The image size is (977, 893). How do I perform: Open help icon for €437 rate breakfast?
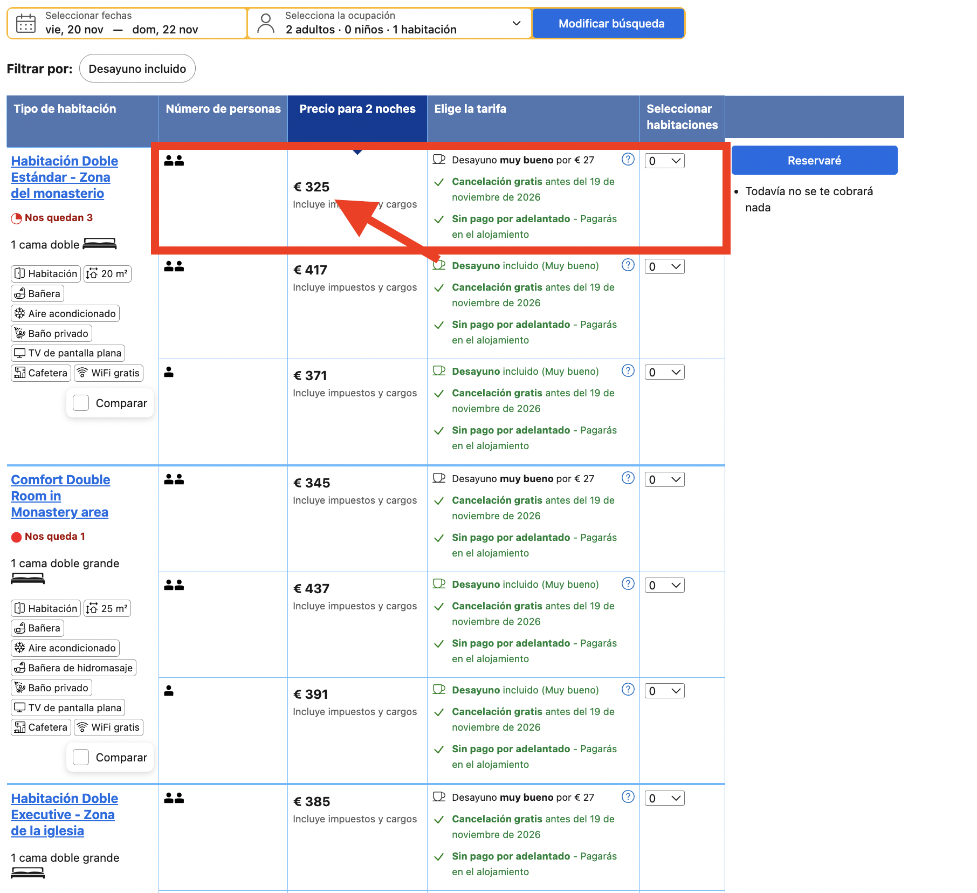(x=628, y=583)
